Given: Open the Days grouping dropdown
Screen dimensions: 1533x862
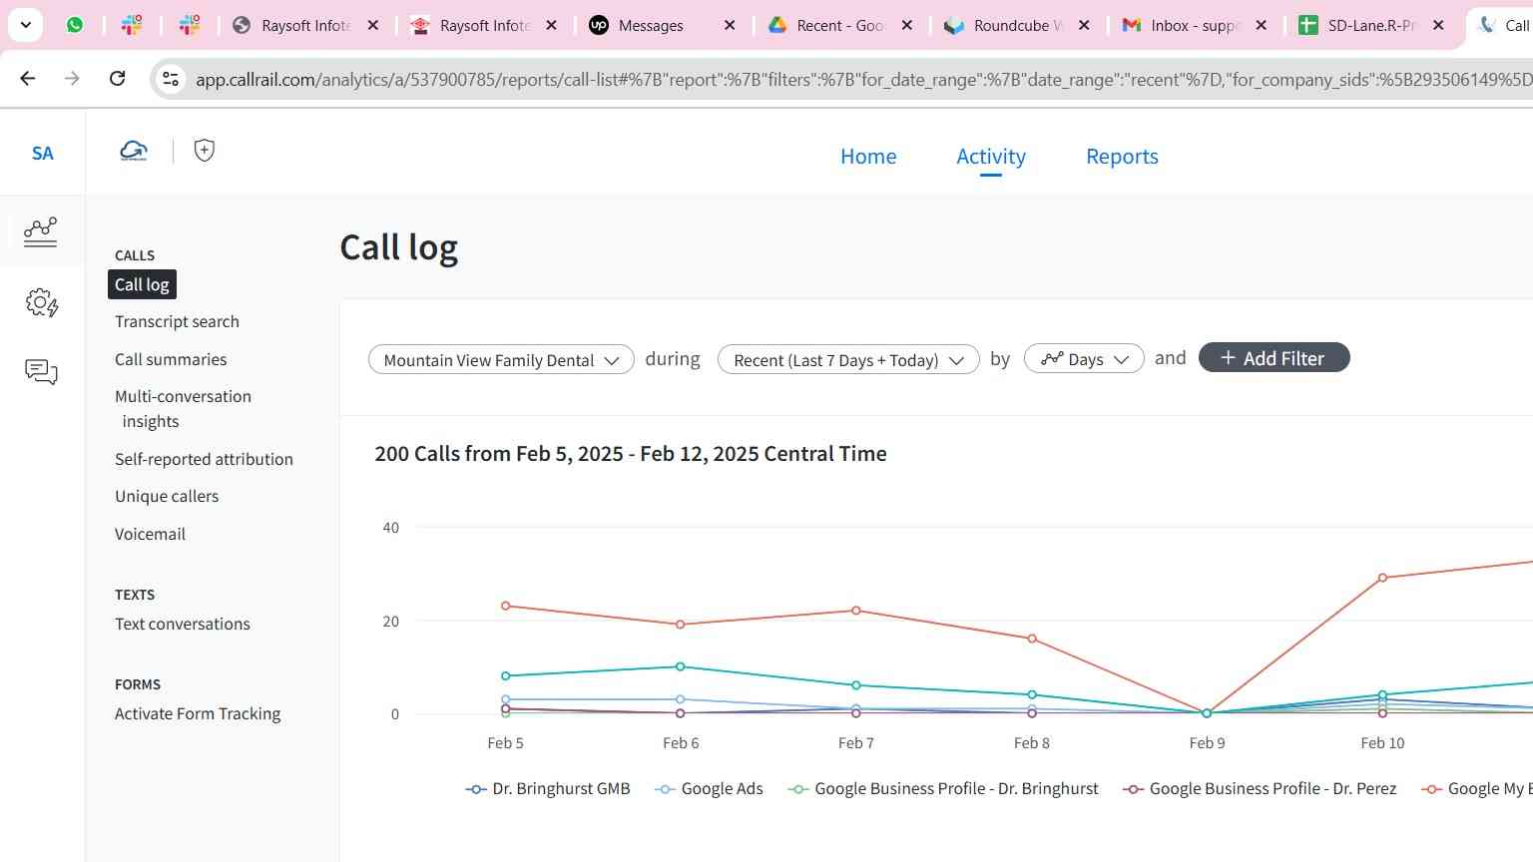Looking at the screenshot, I should [1084, 359].
